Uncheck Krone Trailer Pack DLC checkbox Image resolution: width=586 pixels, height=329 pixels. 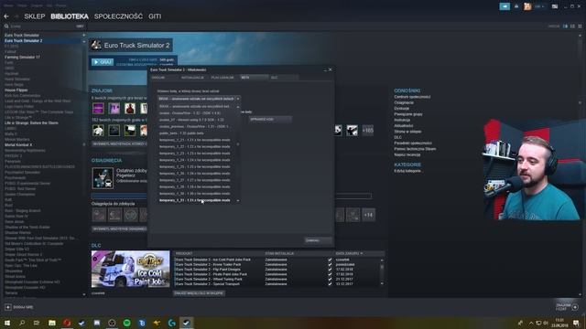(x=330, y=264)
